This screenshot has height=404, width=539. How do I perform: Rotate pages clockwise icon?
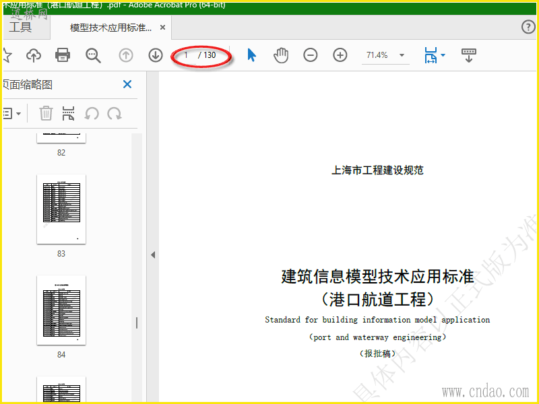(115, 113)
